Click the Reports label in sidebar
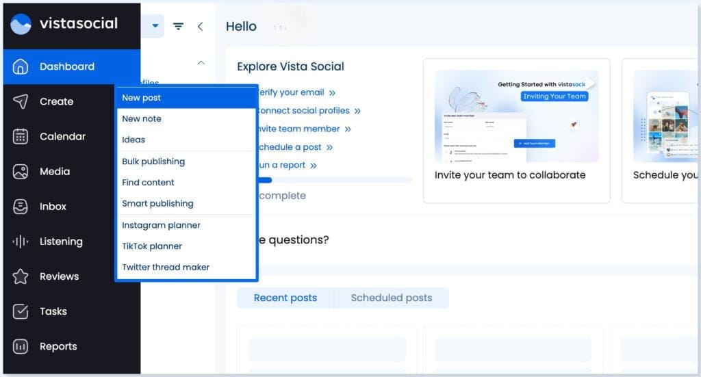This screenshot has height=377, width=701. [58, 347]
